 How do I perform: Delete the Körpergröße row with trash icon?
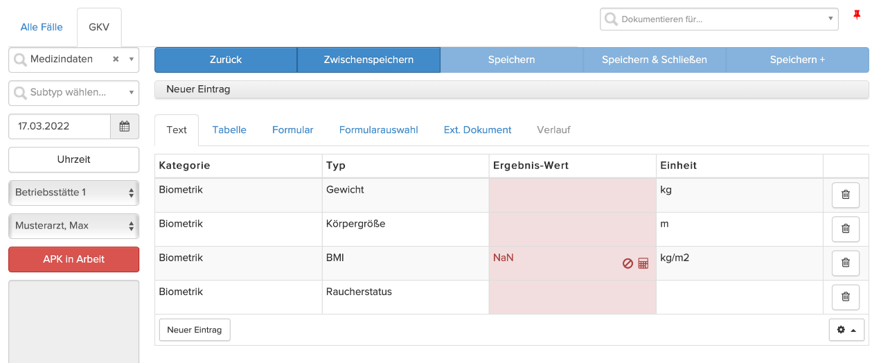[x=845, y=229]
